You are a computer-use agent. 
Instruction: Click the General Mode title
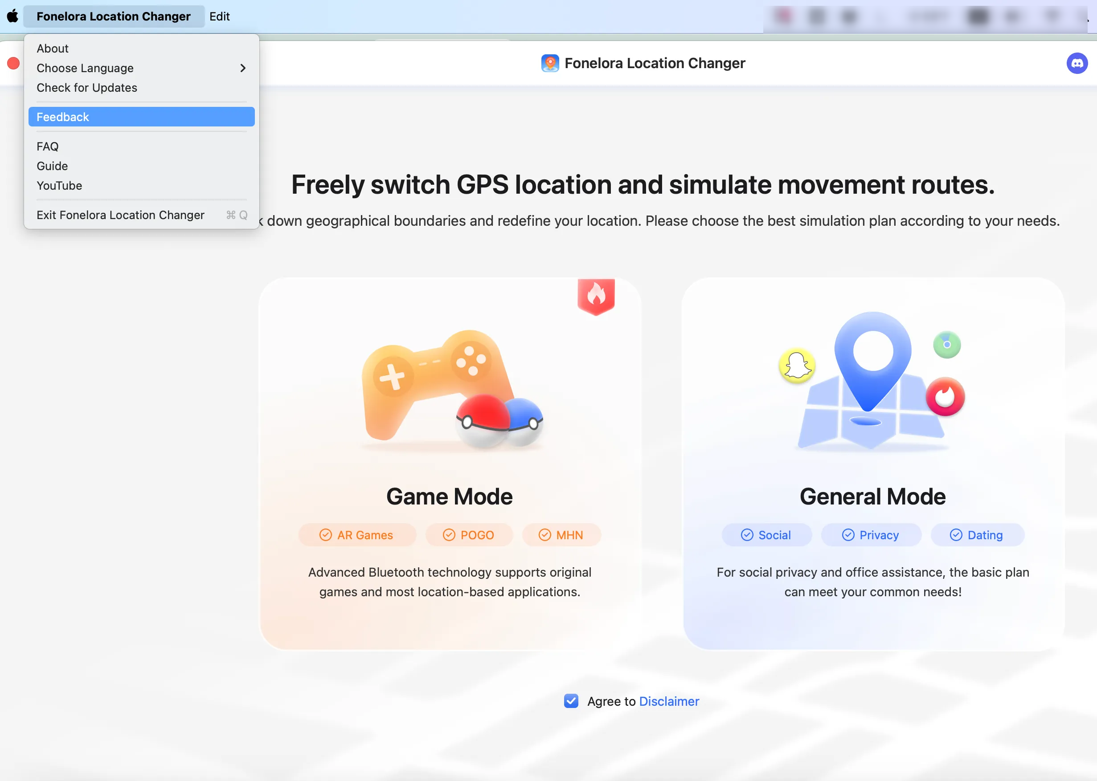coord(872,496)
